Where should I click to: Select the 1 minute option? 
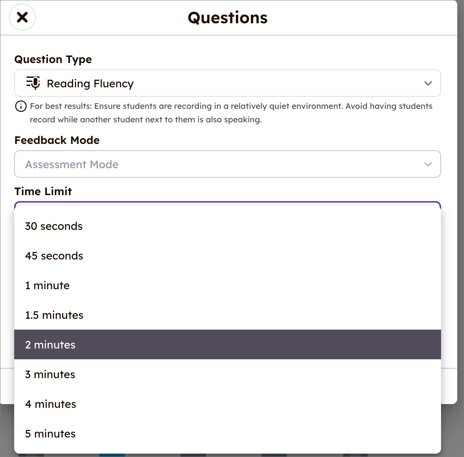pos(47,285)
